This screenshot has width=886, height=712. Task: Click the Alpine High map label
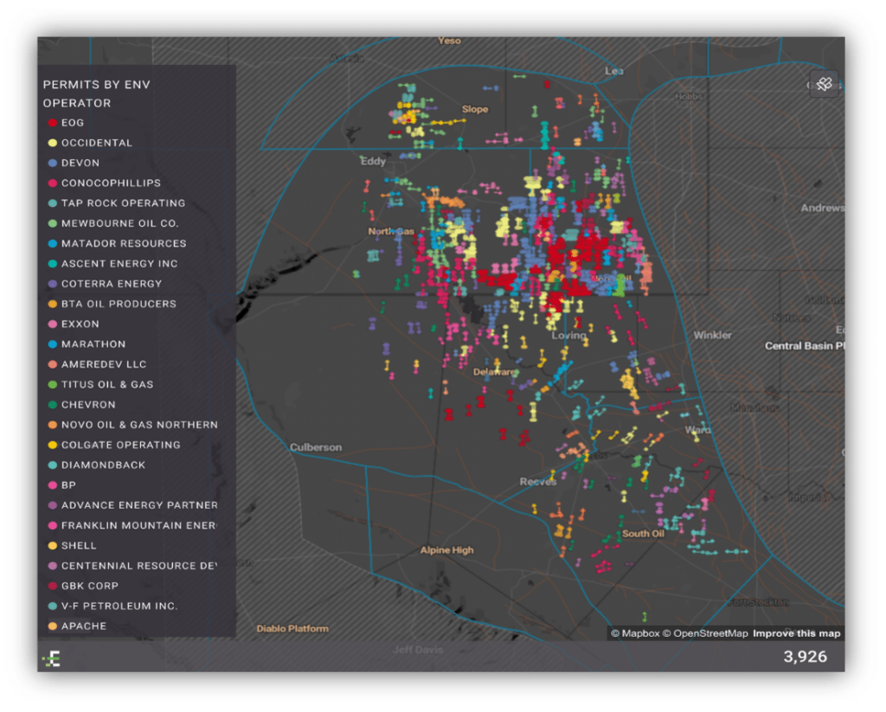446,550
